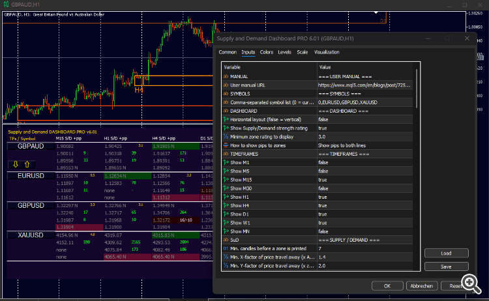Viewport: 489px width, 301px height.
Task: Edit Min. Y-factor value 2.0
Action: pos(365,265)
